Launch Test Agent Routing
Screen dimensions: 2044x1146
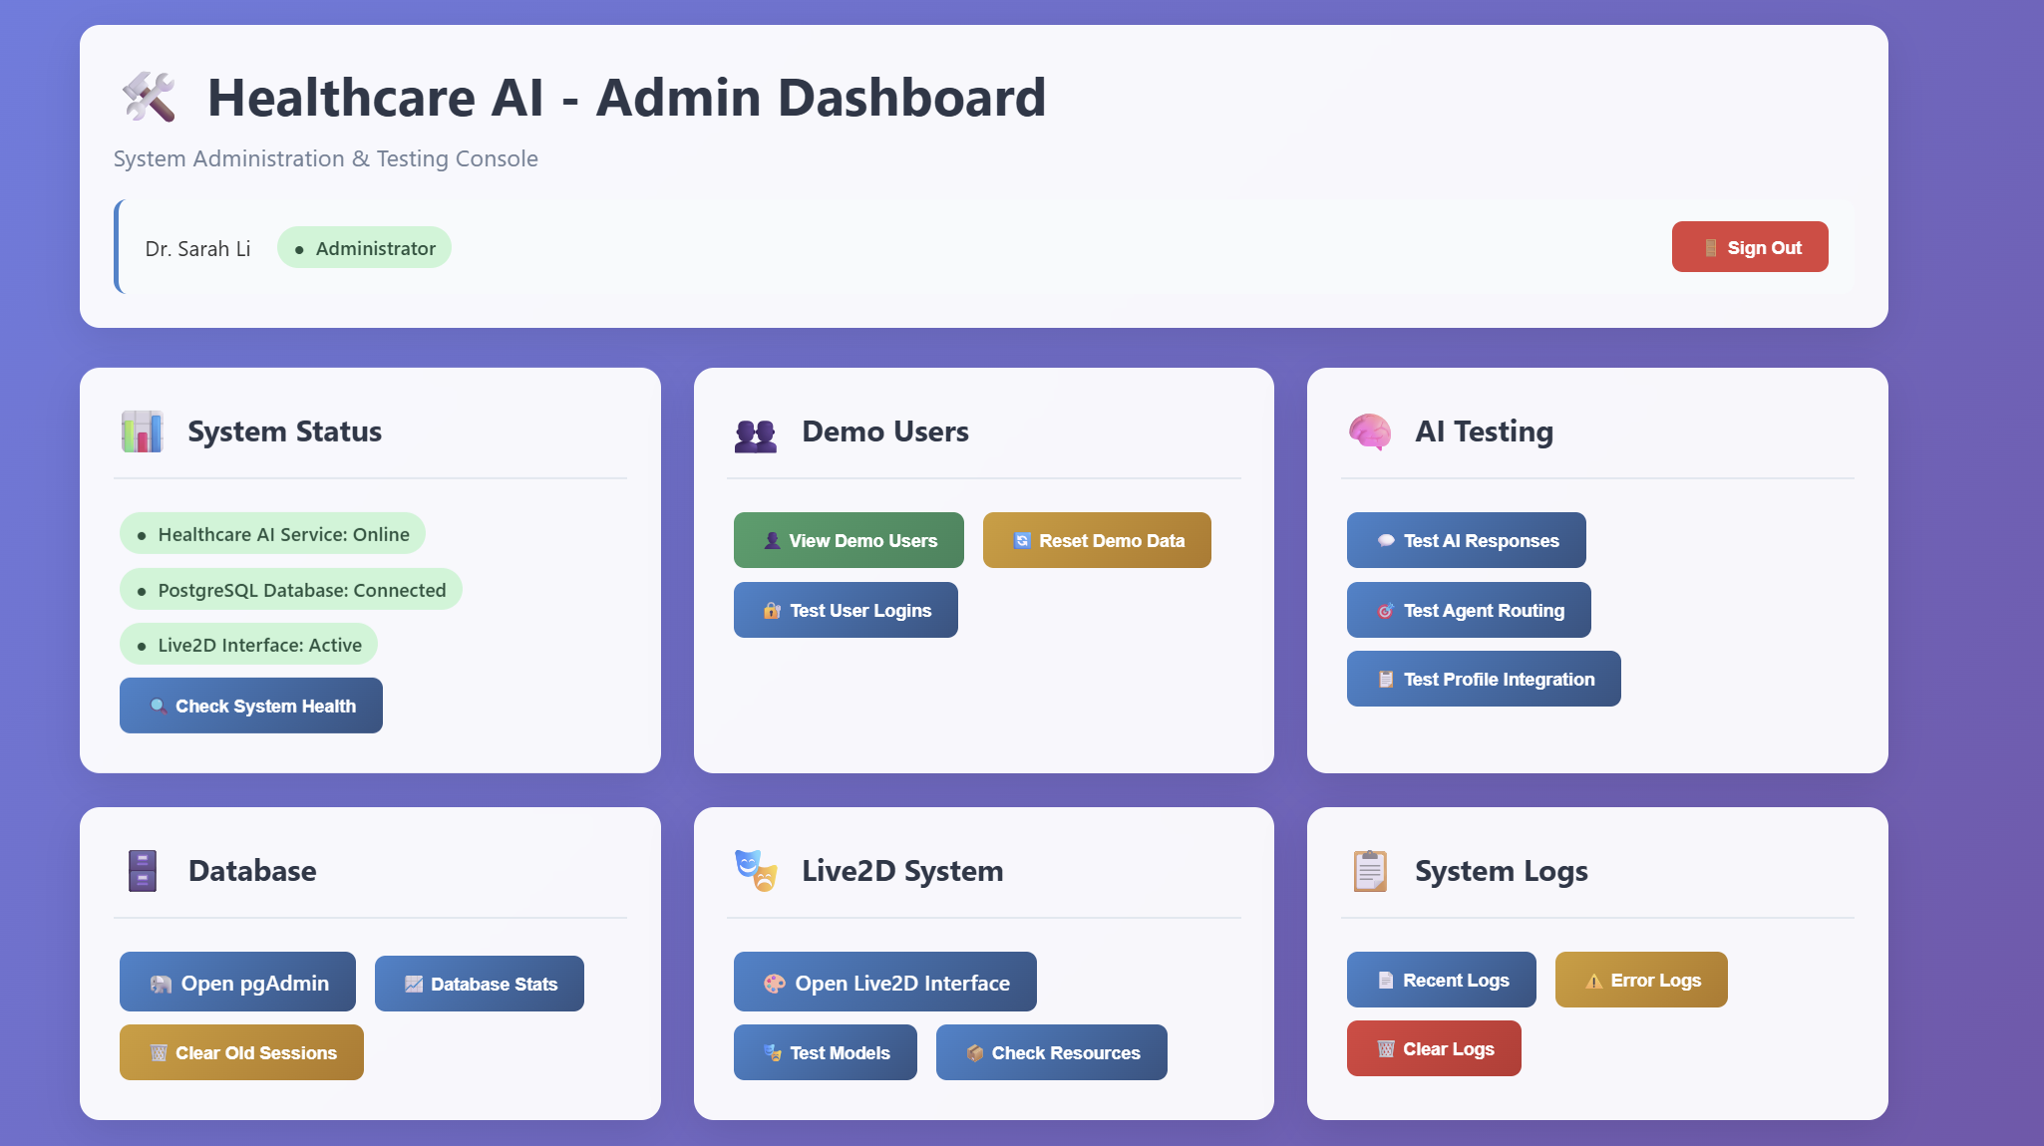click(x=1469, y=610)
